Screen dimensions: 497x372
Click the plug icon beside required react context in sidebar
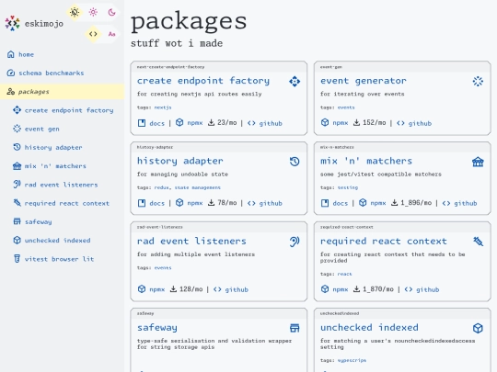coord(17,203)
